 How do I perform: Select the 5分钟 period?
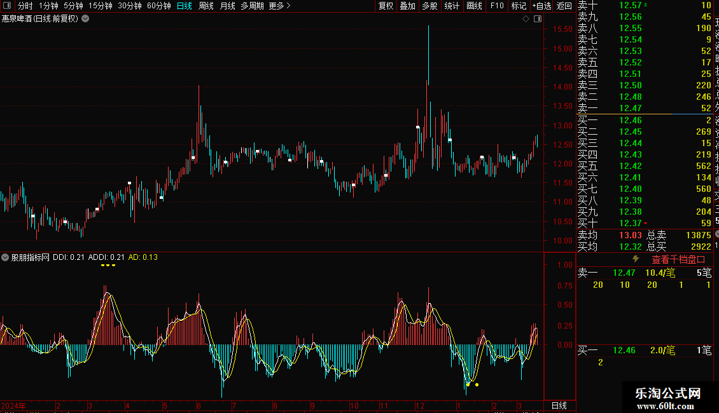pyautogui.click(x=73, y=6)
